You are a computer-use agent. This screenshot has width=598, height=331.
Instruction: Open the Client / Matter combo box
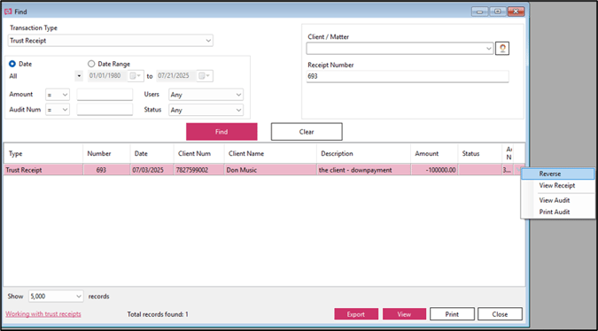coord(400,49)
